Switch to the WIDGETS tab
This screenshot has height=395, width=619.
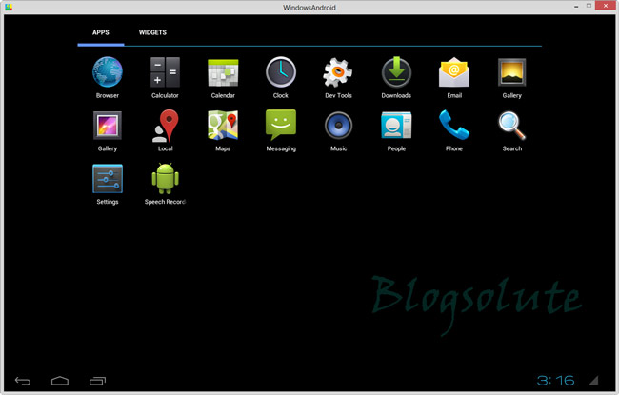152,32
